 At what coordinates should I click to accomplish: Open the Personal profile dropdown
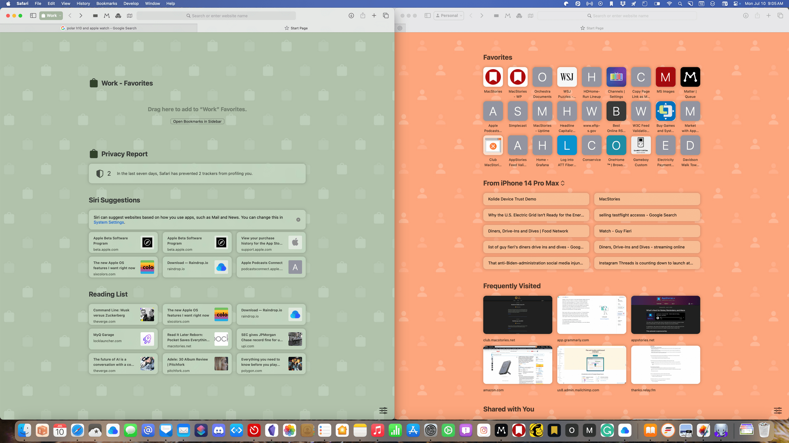[x=448, y=16]
